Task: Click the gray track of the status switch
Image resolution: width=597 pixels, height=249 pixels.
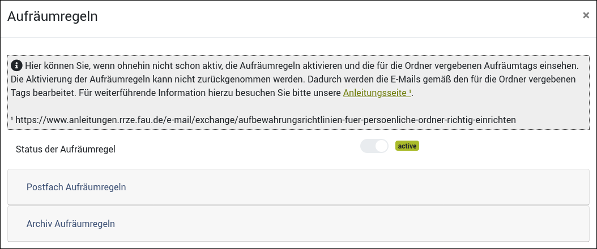Action: 367,146
